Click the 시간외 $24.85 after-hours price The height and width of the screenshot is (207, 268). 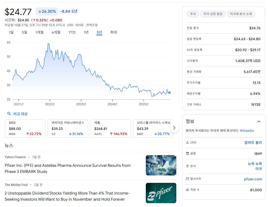coord(23,20)
